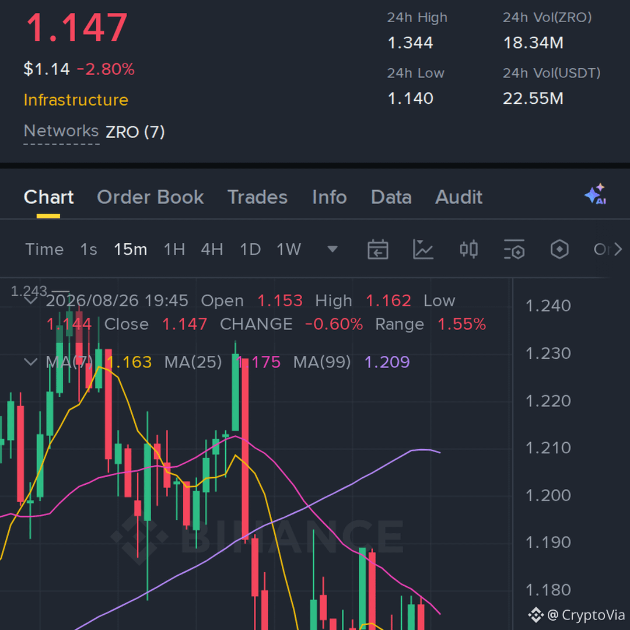Click the 1.200 price axis label
The height and width of the screenshot is (630, 630).
pyautogui.click(x=548, y=495)
